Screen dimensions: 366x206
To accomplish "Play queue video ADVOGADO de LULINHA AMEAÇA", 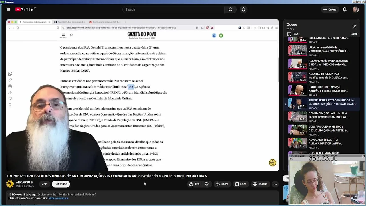I will click(322, 143).
